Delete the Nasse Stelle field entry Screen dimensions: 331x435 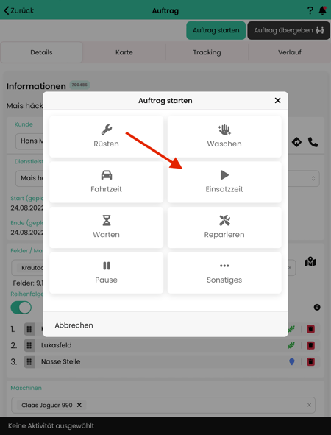coord(310,361)
